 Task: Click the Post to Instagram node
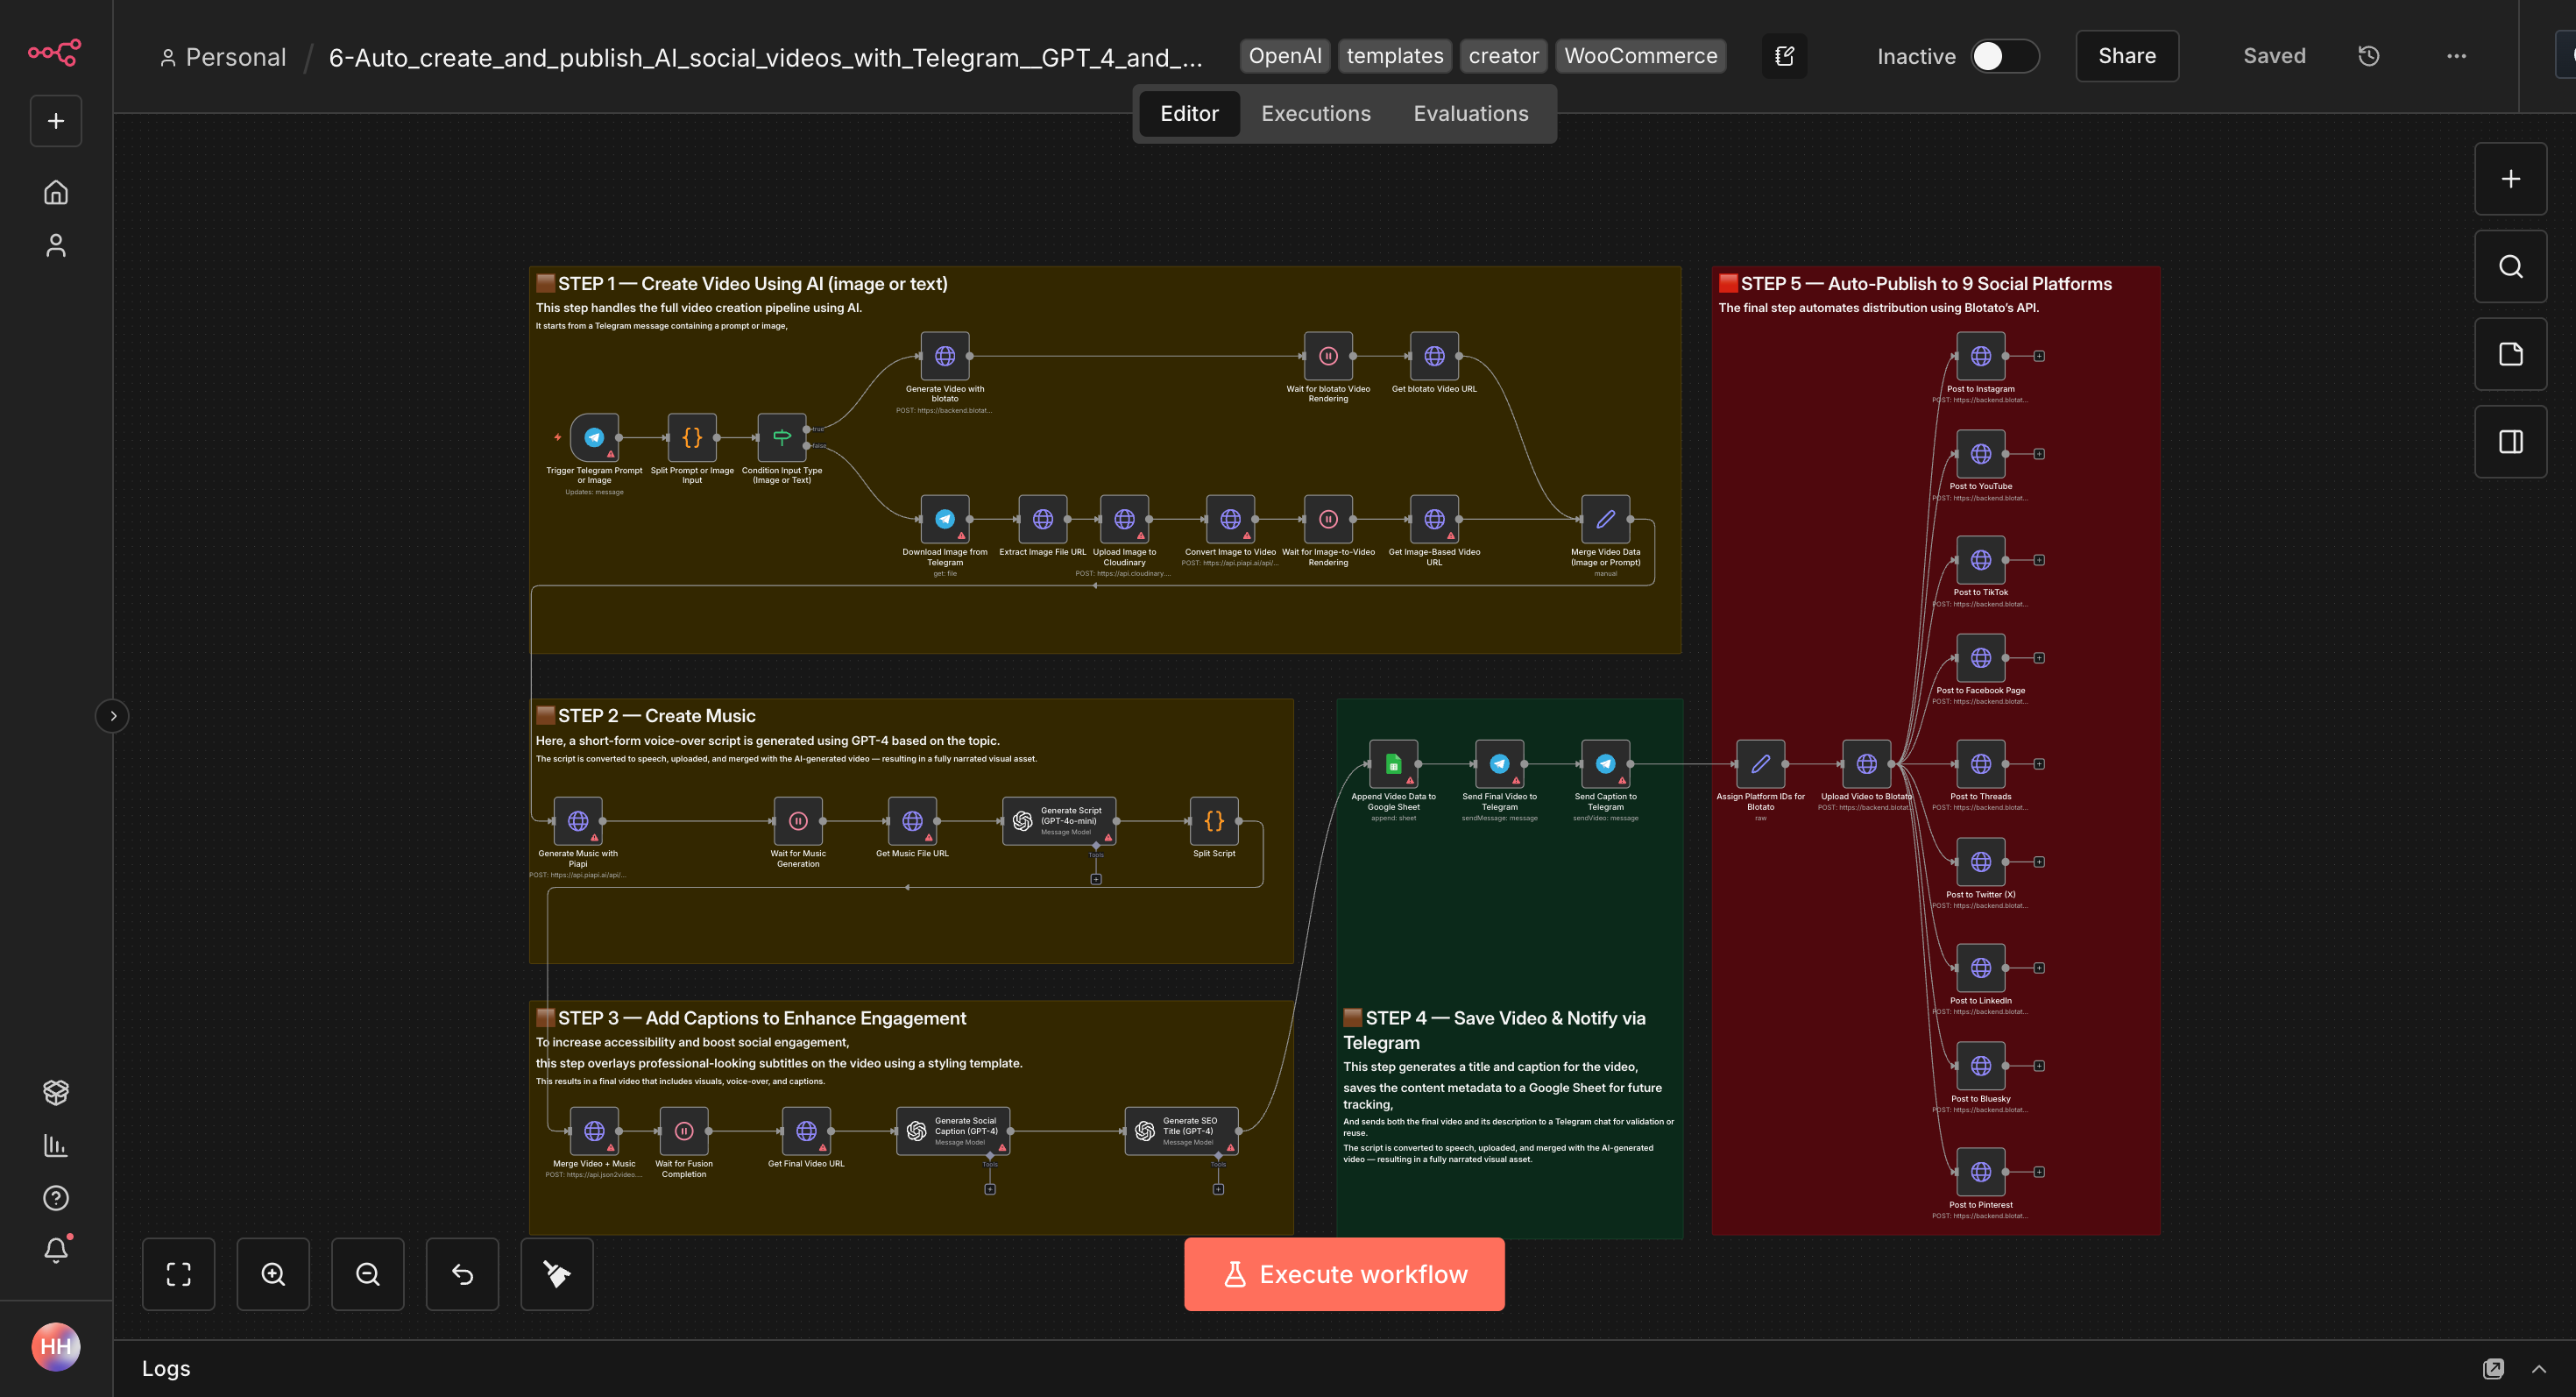click(x=1980, y=356)
